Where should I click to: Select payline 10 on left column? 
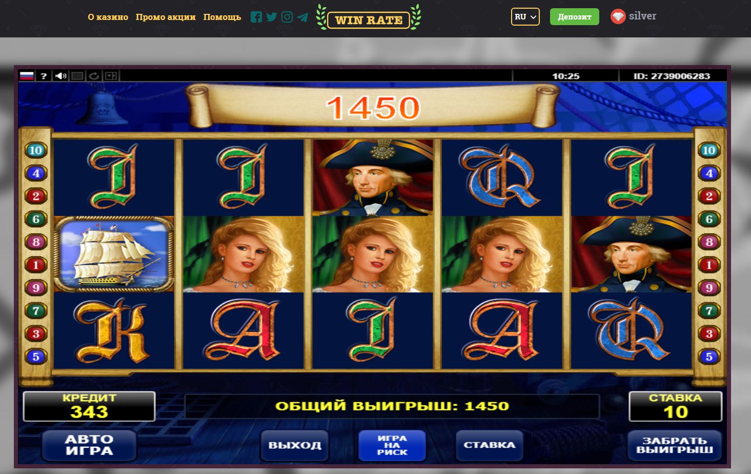tap(36, 150)
